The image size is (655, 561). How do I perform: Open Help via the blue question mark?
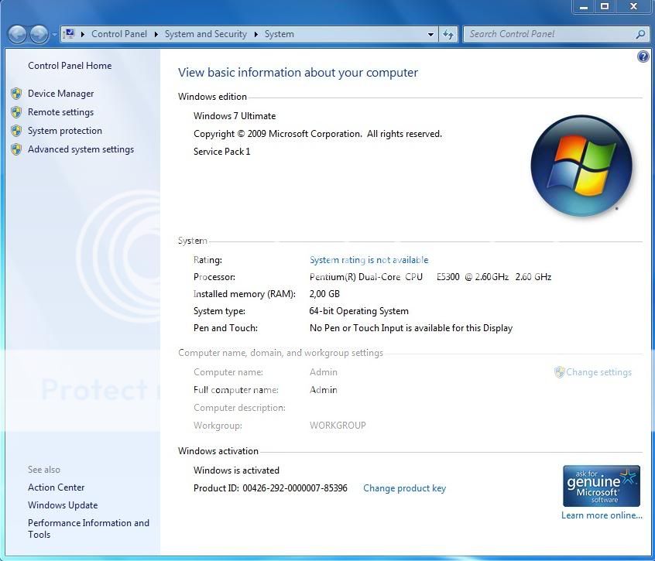point(643,56)
